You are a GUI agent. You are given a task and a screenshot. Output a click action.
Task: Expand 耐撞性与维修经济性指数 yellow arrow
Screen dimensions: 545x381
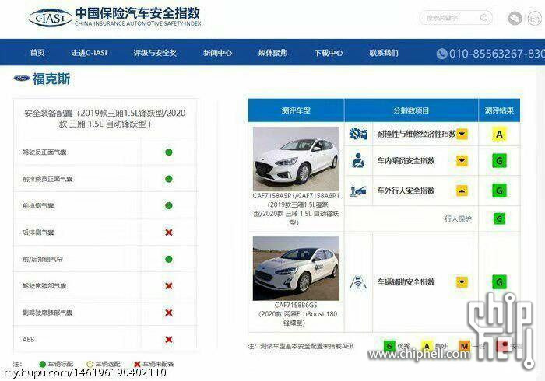point(462,134)
